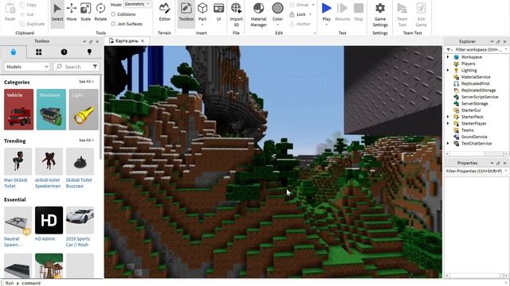Open the Toolbox Marketplace tab

tap(14, 52)
